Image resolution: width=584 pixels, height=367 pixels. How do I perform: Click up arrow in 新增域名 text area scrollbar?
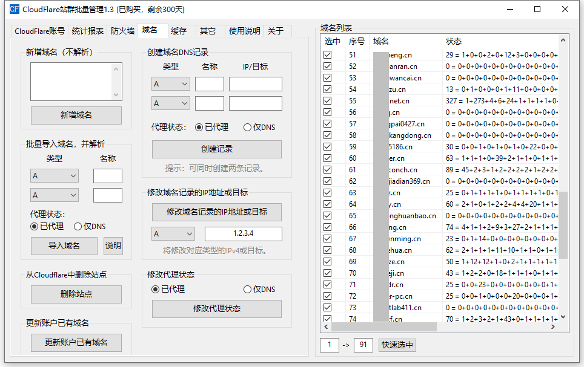tap(116, 69)
